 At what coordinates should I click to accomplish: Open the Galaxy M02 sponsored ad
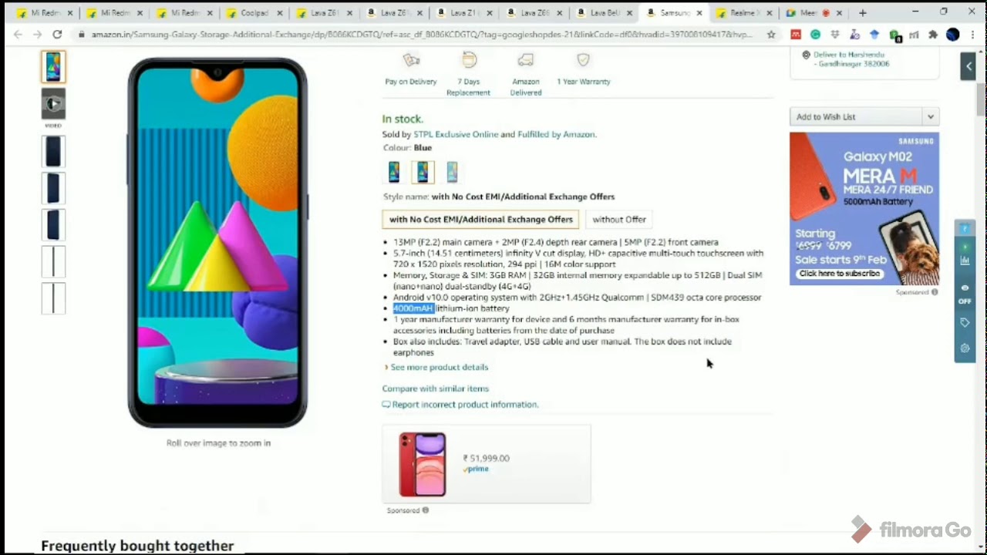click(x=864, y=209)
